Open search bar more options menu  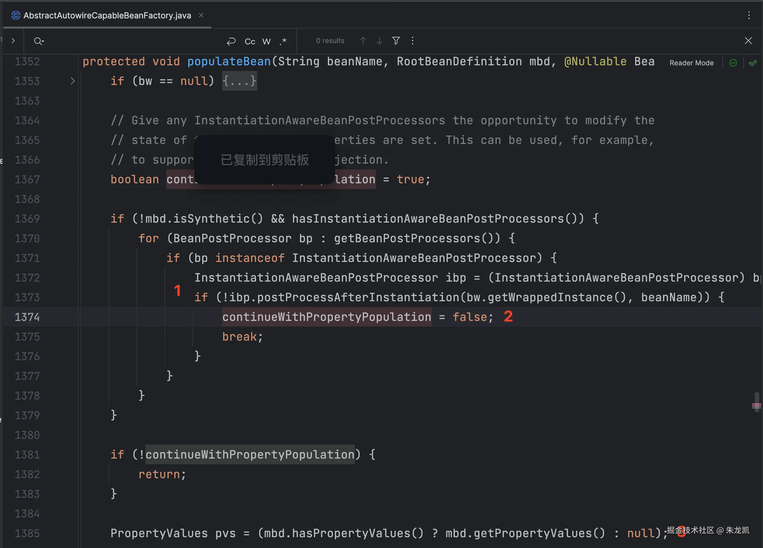coord(413,41)
